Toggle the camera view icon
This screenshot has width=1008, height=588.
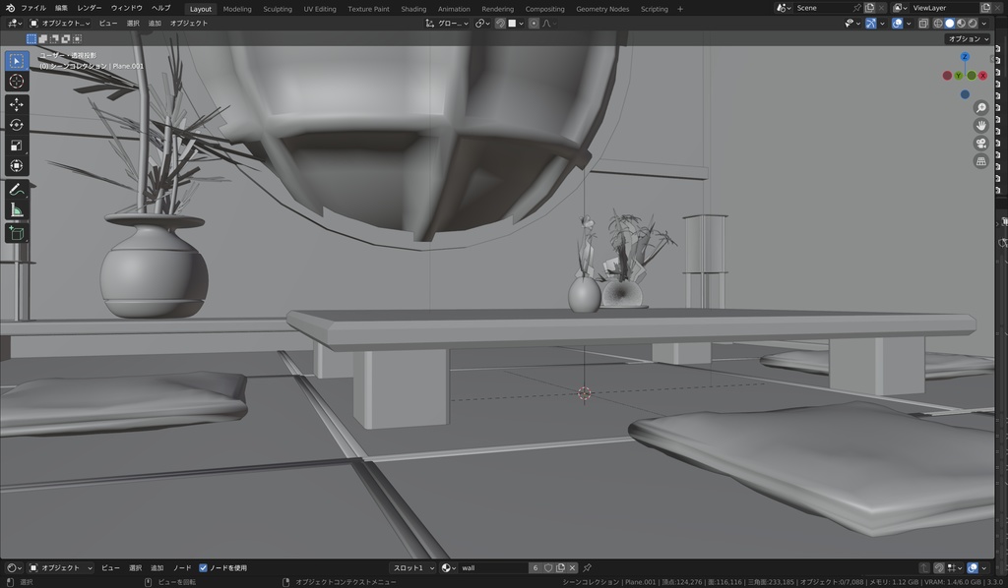(x=981, y=144)
